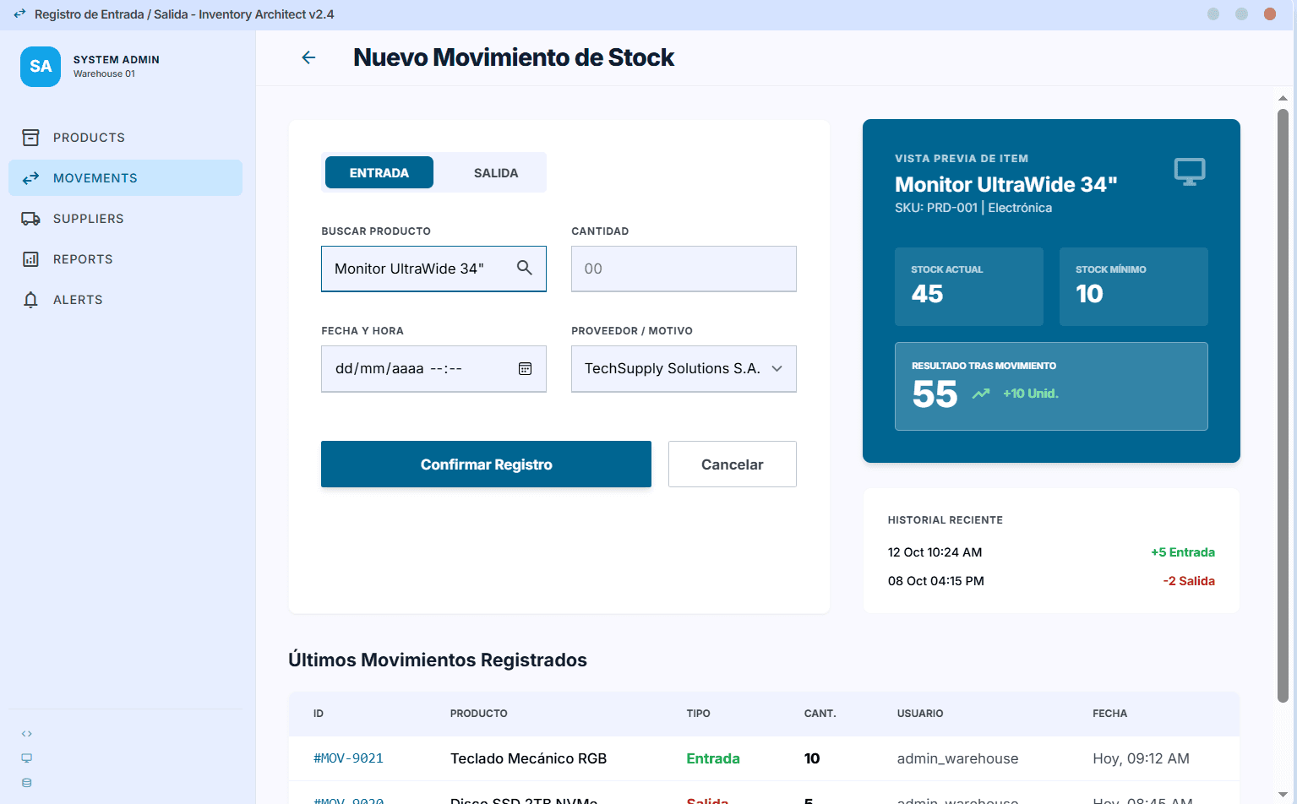Click the TIPO column header
This screenshot has height=804, width=1297.
click(699, 714)
